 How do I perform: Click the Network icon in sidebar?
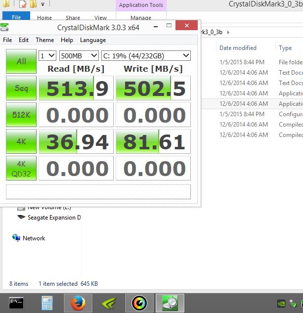[x=16, y=238]
